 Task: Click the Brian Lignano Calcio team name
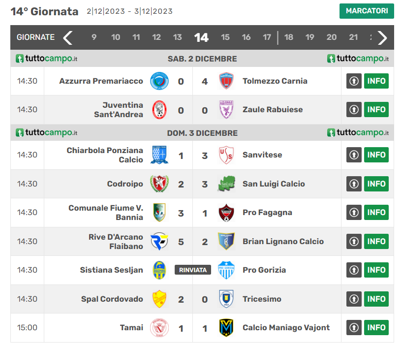[x=283, y=242]
